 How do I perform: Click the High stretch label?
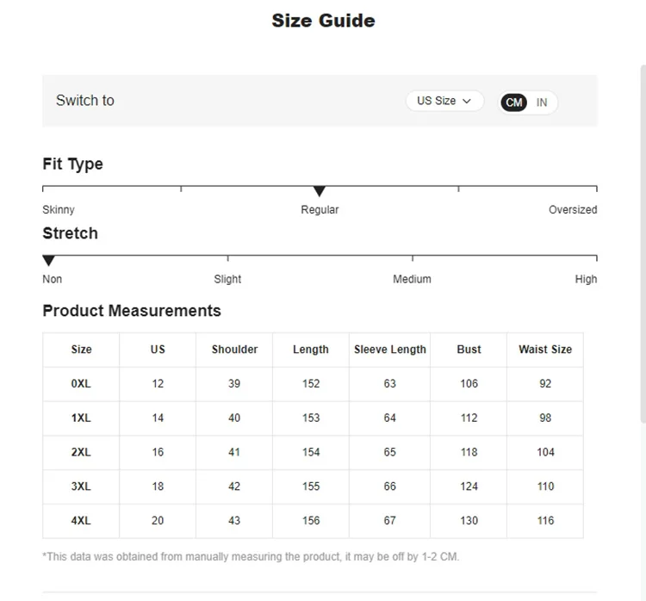point(586,279)
